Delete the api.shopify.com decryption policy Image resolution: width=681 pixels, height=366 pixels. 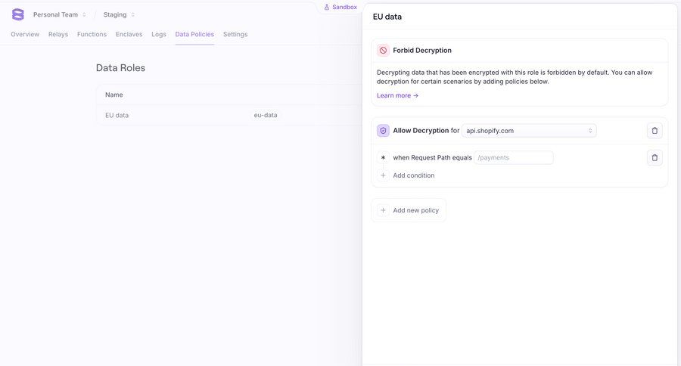[x=655, y=131]
